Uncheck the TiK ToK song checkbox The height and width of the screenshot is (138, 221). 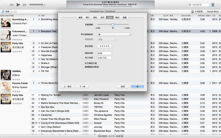[39, 71]
